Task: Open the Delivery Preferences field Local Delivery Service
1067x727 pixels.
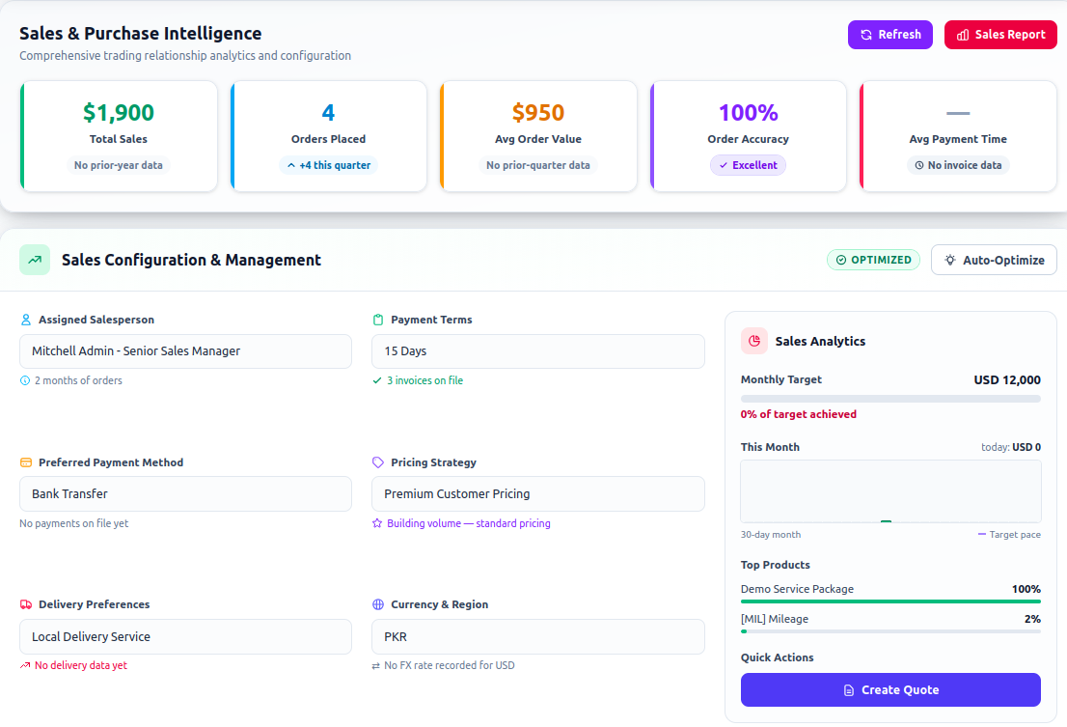Action: pos(186,636)
